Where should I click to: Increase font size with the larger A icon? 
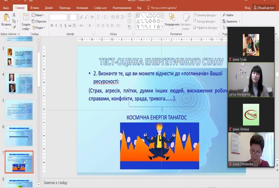click(x=81, y=17)
